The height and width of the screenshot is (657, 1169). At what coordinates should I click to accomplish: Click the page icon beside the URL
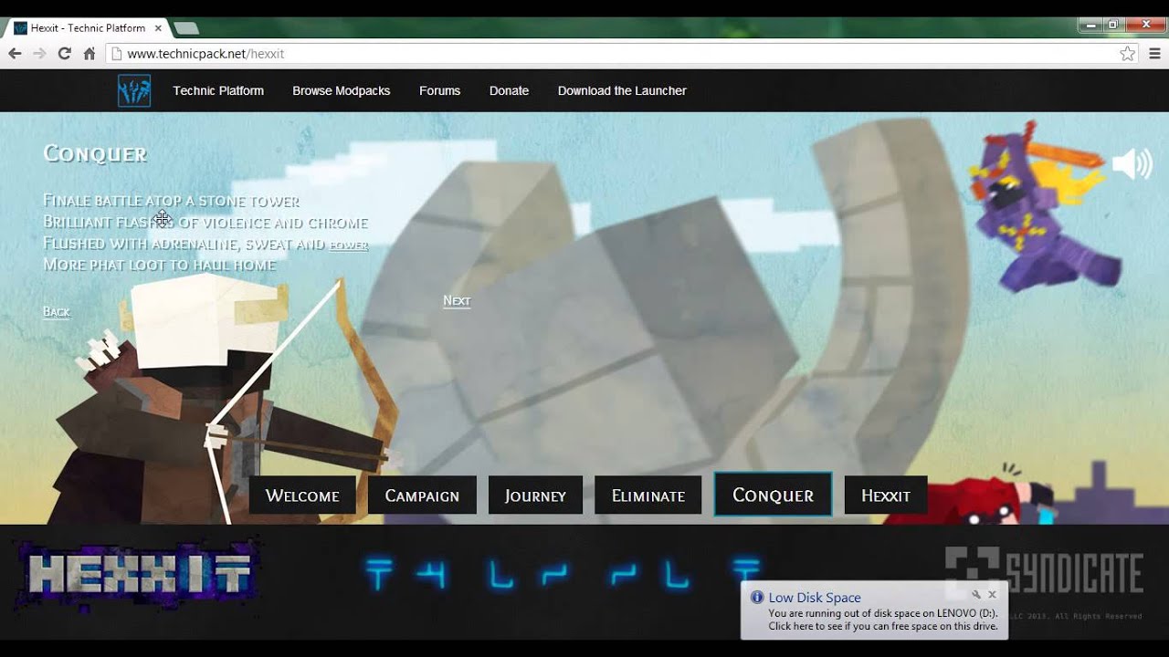tap(116, 54)
